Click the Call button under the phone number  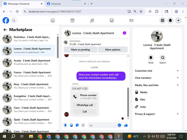85,112
